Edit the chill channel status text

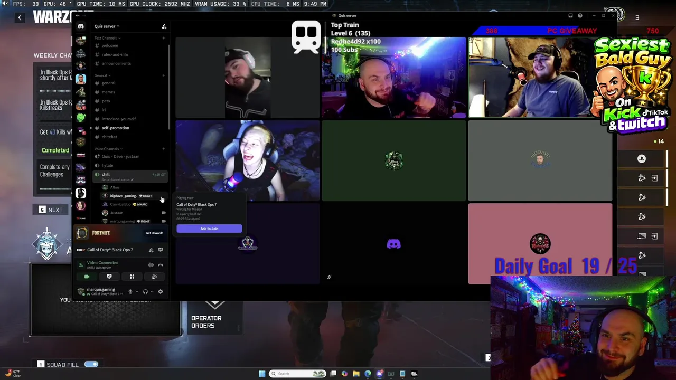[x=117, y=179]
